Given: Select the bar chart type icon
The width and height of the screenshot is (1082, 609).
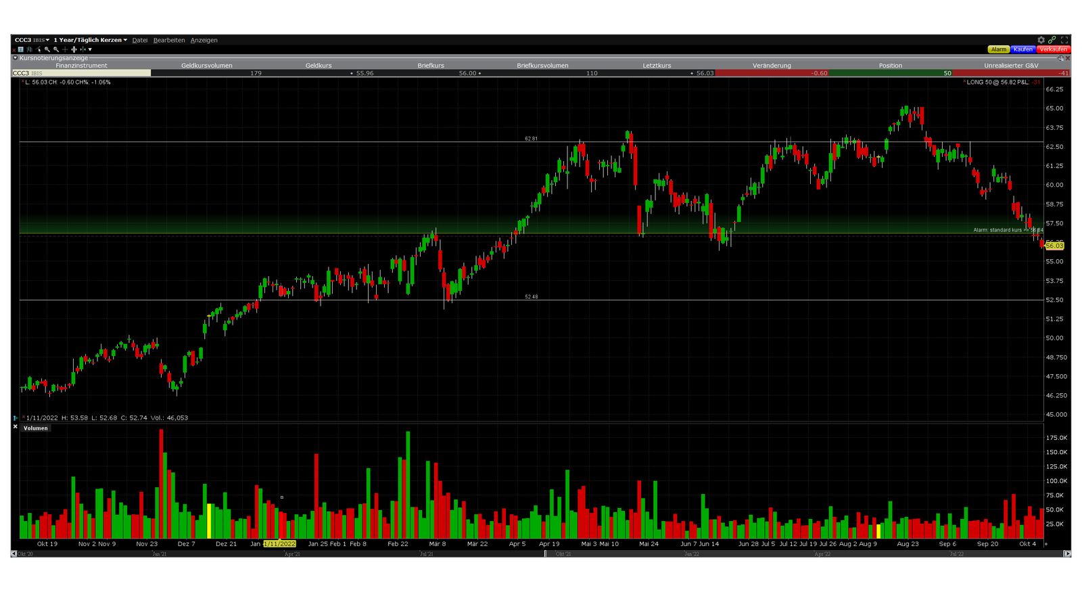Looking at the screenshot, I should point(29,49).
